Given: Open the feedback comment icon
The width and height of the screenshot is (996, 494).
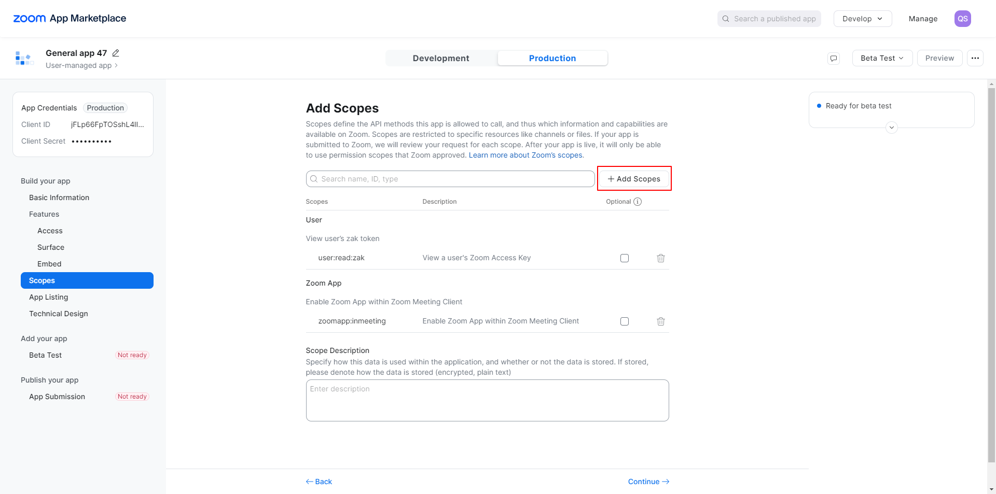Looking at the screenshot, I should (x=834, y=58).
